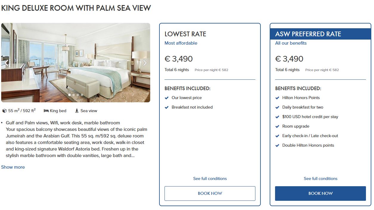Viewport: 374px width, 210px height.
Task: Select the second carousel dot on room photo
Action: [x=74, y=95]
